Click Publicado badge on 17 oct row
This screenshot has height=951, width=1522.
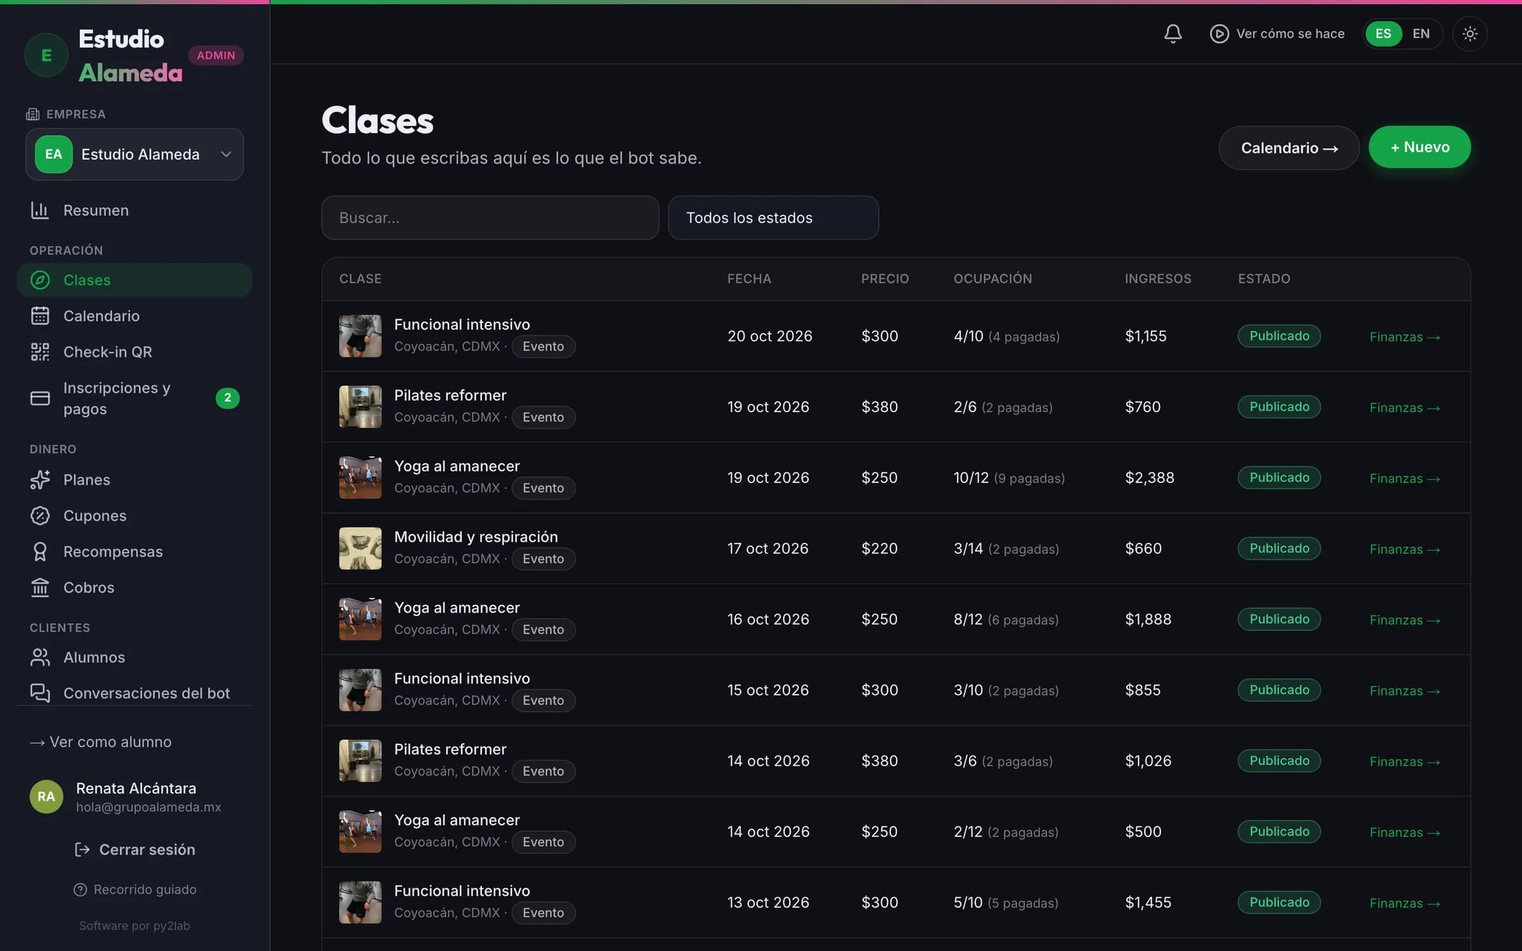tap(1278, 548)
